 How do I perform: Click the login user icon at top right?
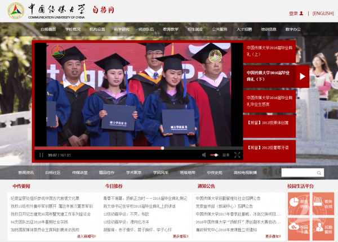[301, 13]
